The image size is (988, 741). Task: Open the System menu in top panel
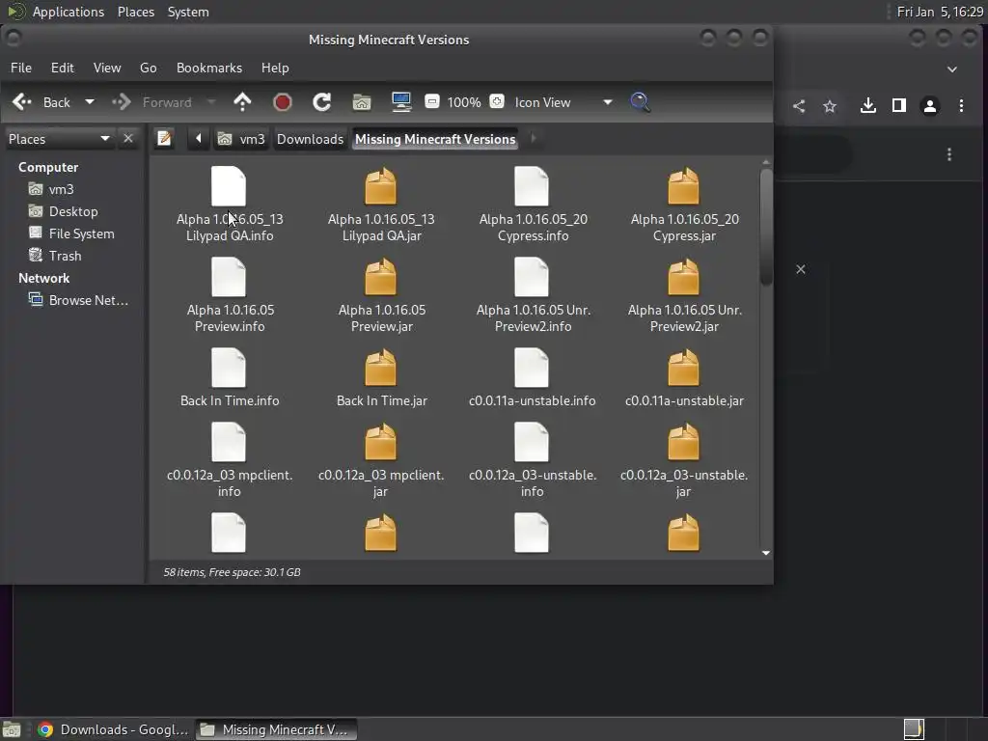pyautogui.click(x=188, y=12)
